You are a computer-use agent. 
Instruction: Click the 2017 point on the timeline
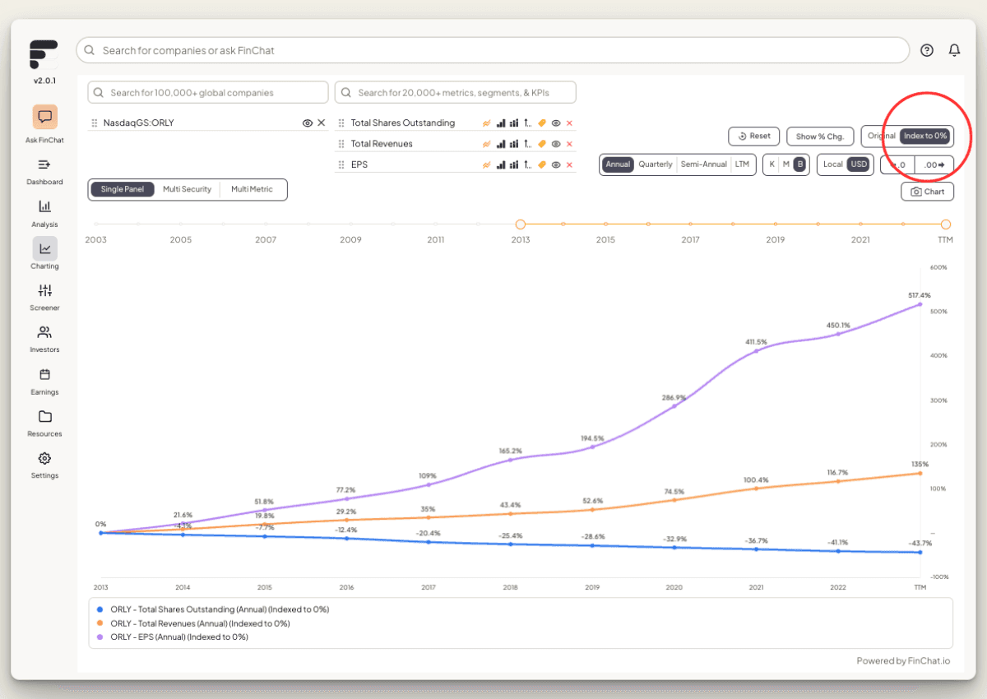(x=690, y=224)
